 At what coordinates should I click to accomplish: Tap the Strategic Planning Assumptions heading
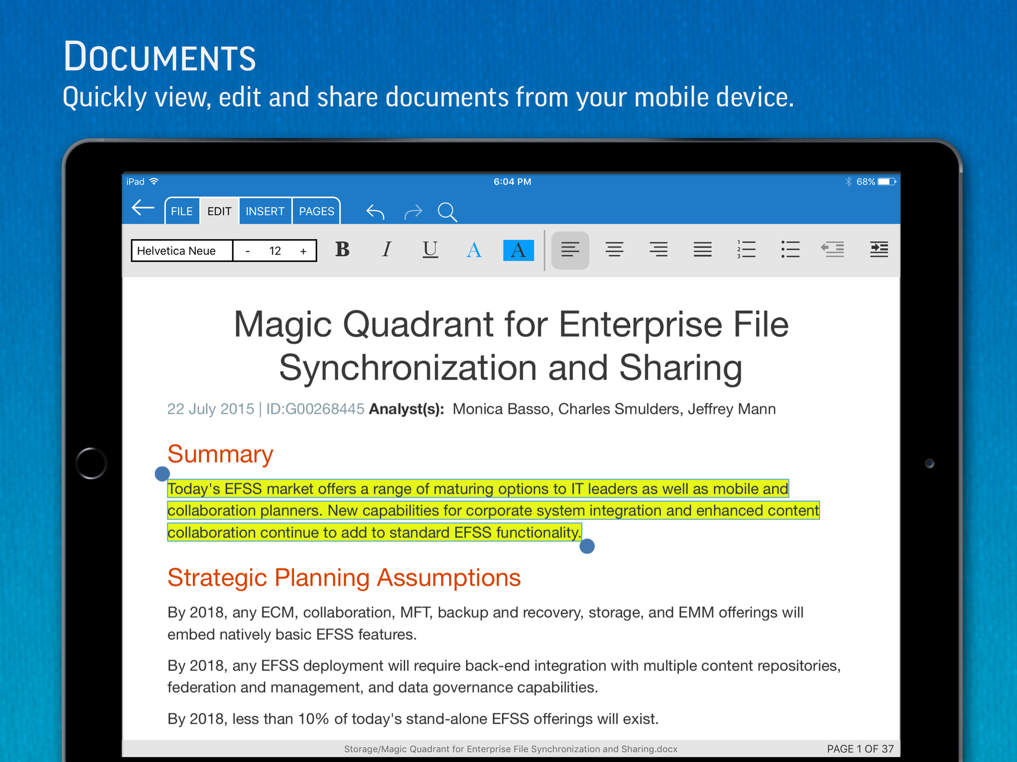point(344,578)
